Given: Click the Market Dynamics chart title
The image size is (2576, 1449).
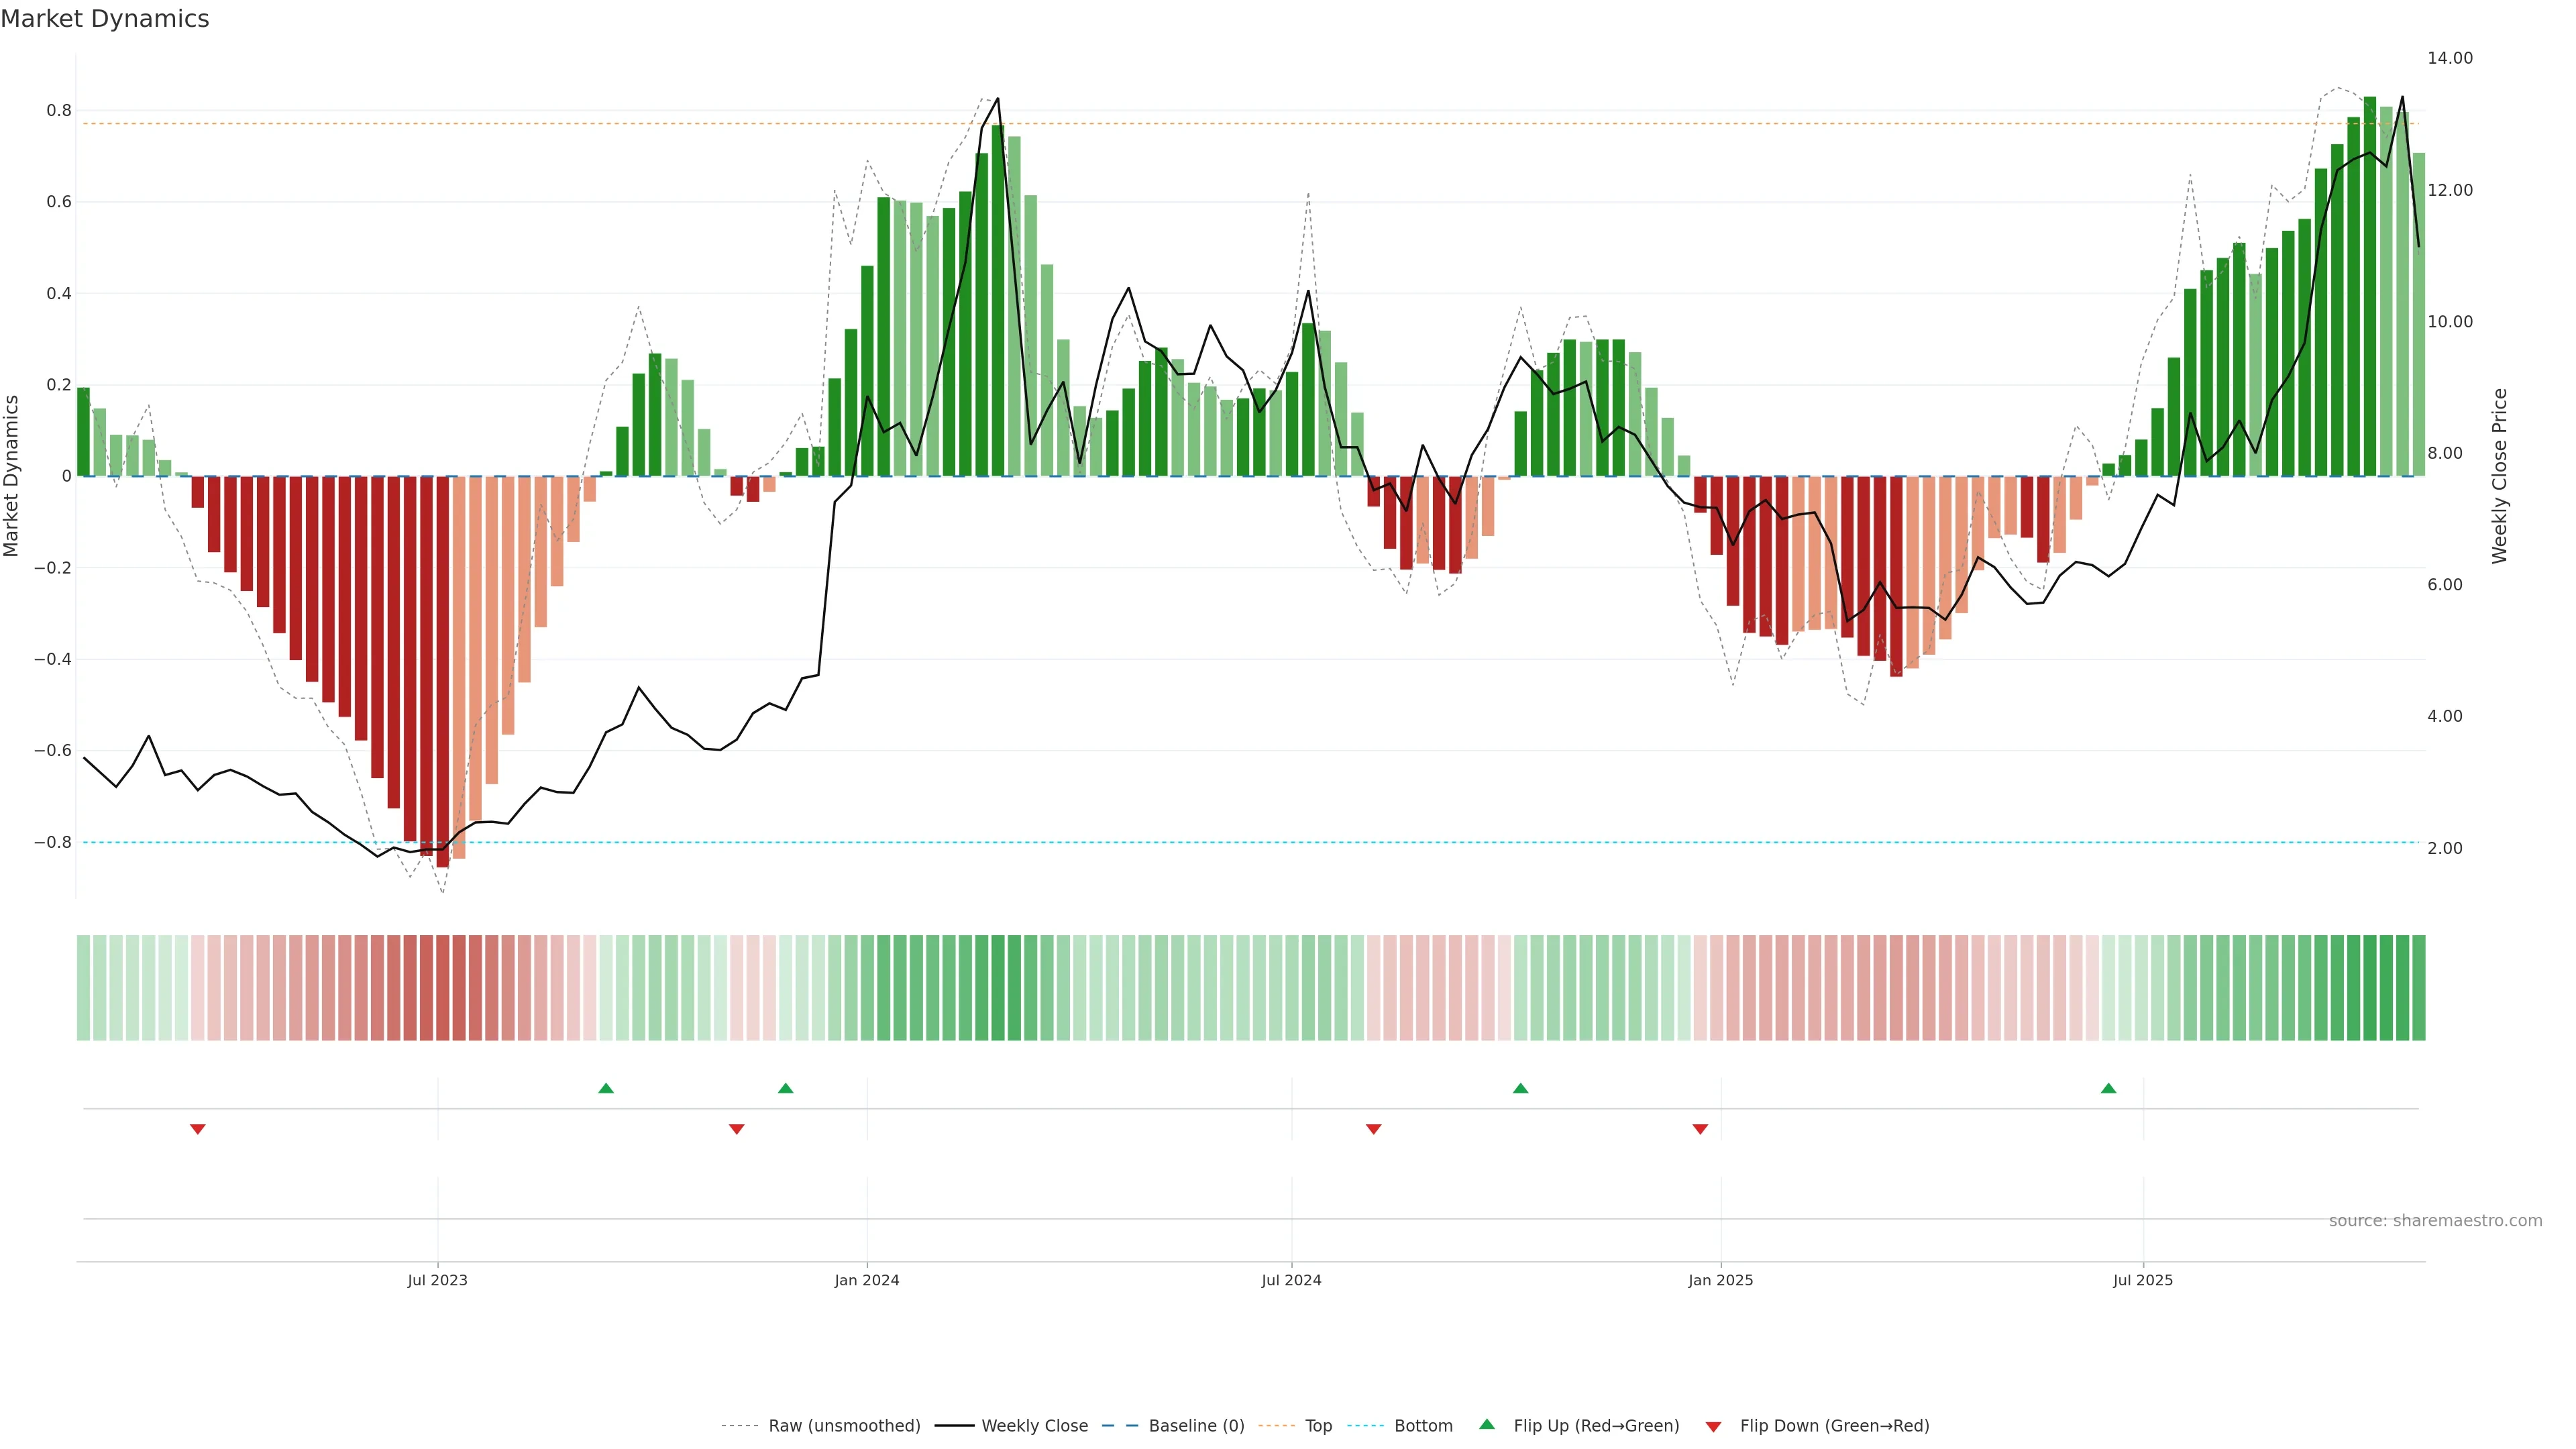Looking at the screenshot, I should click(105, 19).
